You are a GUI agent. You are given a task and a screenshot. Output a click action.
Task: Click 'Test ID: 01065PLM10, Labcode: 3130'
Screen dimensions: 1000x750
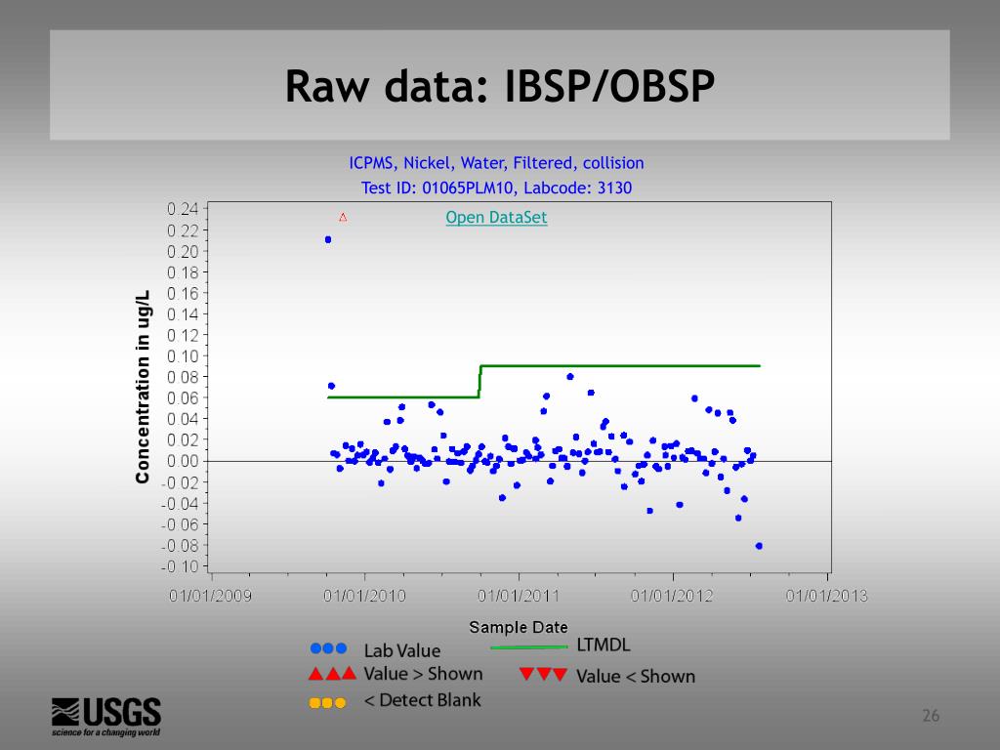[496, 188]
